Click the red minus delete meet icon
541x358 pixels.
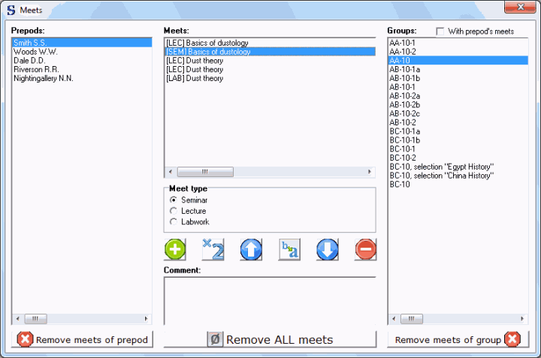[365, 249]
